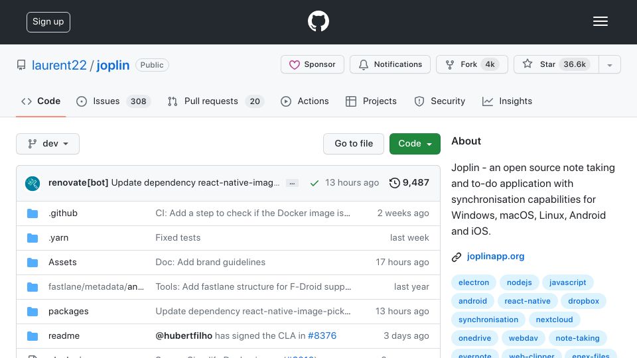Screen dimensions: 637x358
Task: Open the .github folder
Action: point(63,213)
